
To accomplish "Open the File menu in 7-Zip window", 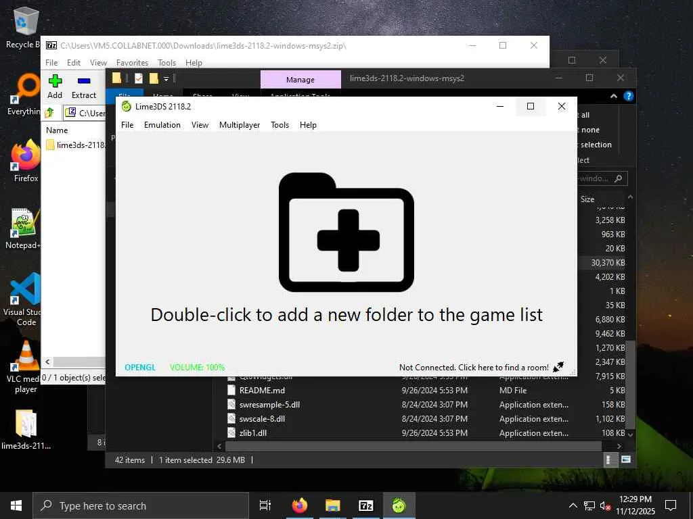I will [51, 63].
